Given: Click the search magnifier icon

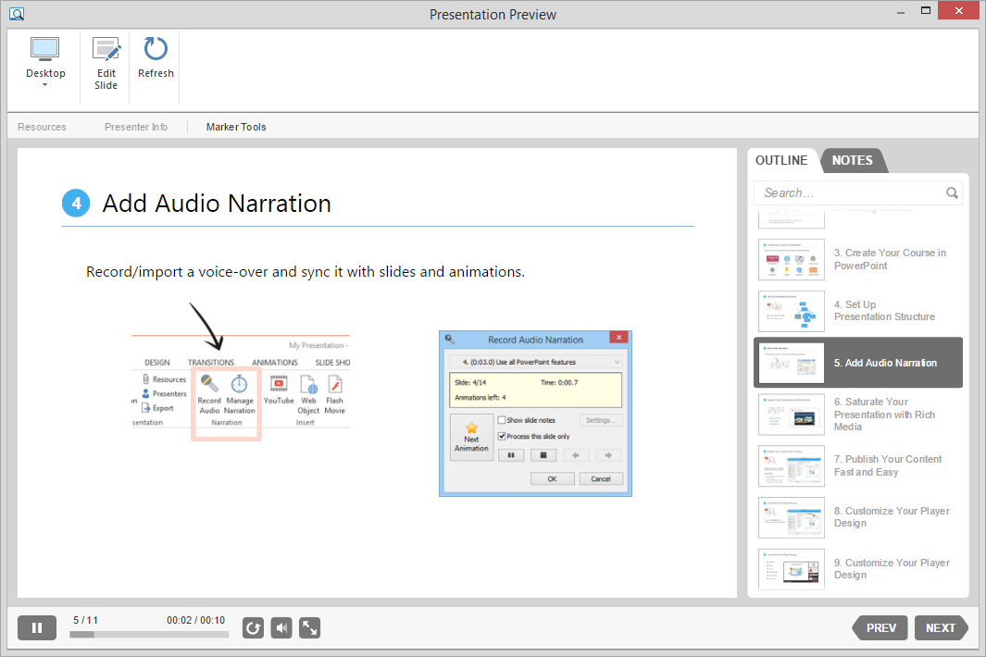Looking at the screenshot, I should click(952, 193).
